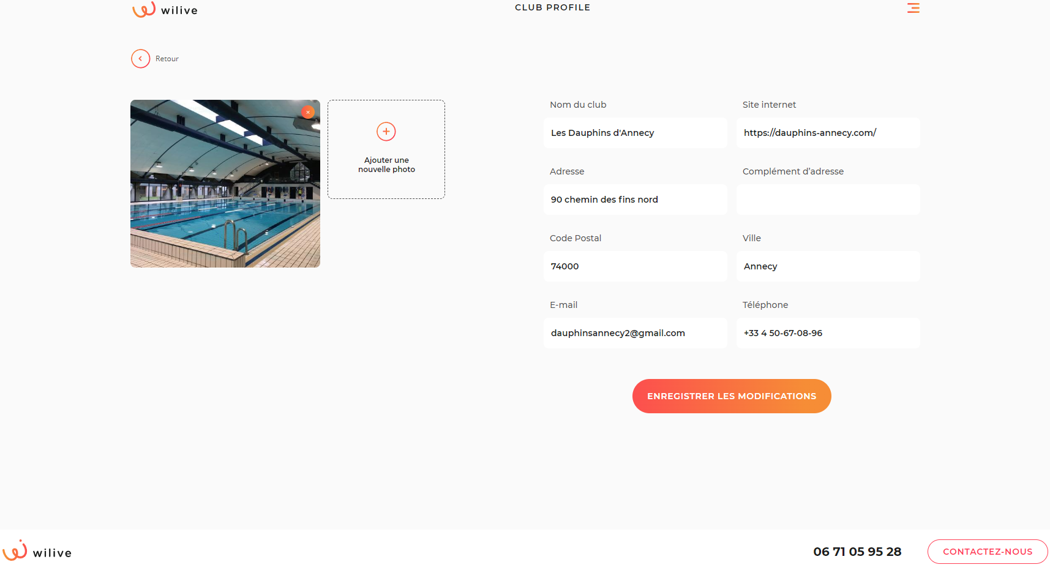Save with Enregistrer les modifications button
Image resolution: width=1050 pixels, height=570 pixels.
[732, 396]
